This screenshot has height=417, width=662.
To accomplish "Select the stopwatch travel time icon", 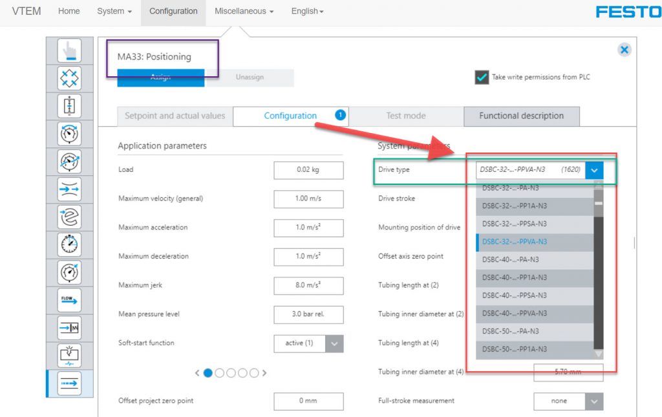I will 69,245.
